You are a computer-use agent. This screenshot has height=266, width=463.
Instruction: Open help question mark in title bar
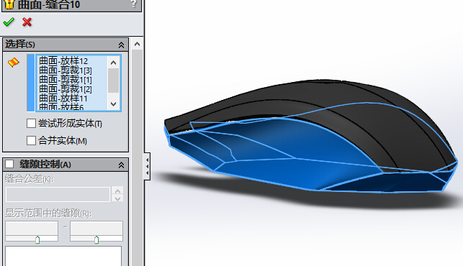point(134,4)
